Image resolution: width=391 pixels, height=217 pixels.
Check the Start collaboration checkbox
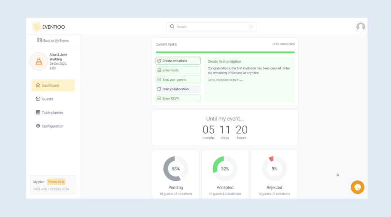click(x=159, y=89)
